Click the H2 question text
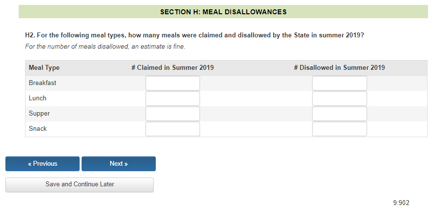This screenshot has height=209, width=432. pos(194,36)
